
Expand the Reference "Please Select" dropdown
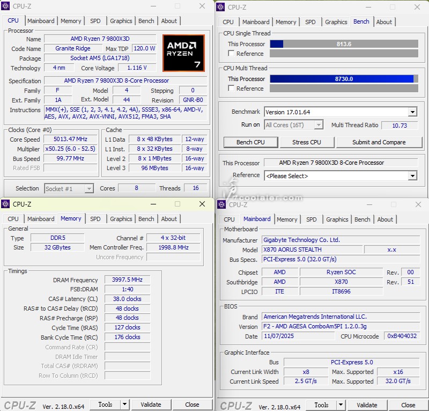pyautogui.click(x=412, y=176)
